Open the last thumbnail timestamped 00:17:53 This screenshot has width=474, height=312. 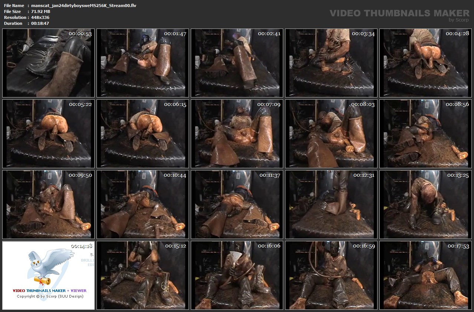point(425,275)
